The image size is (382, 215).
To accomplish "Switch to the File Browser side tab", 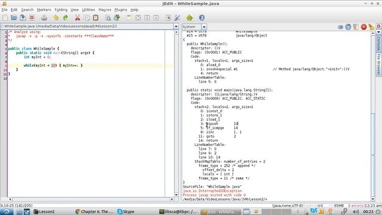I will coord(378,64).
